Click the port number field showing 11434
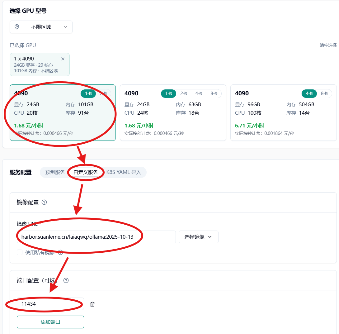This screenshot has width=339, height=334. tap(50, 304)
